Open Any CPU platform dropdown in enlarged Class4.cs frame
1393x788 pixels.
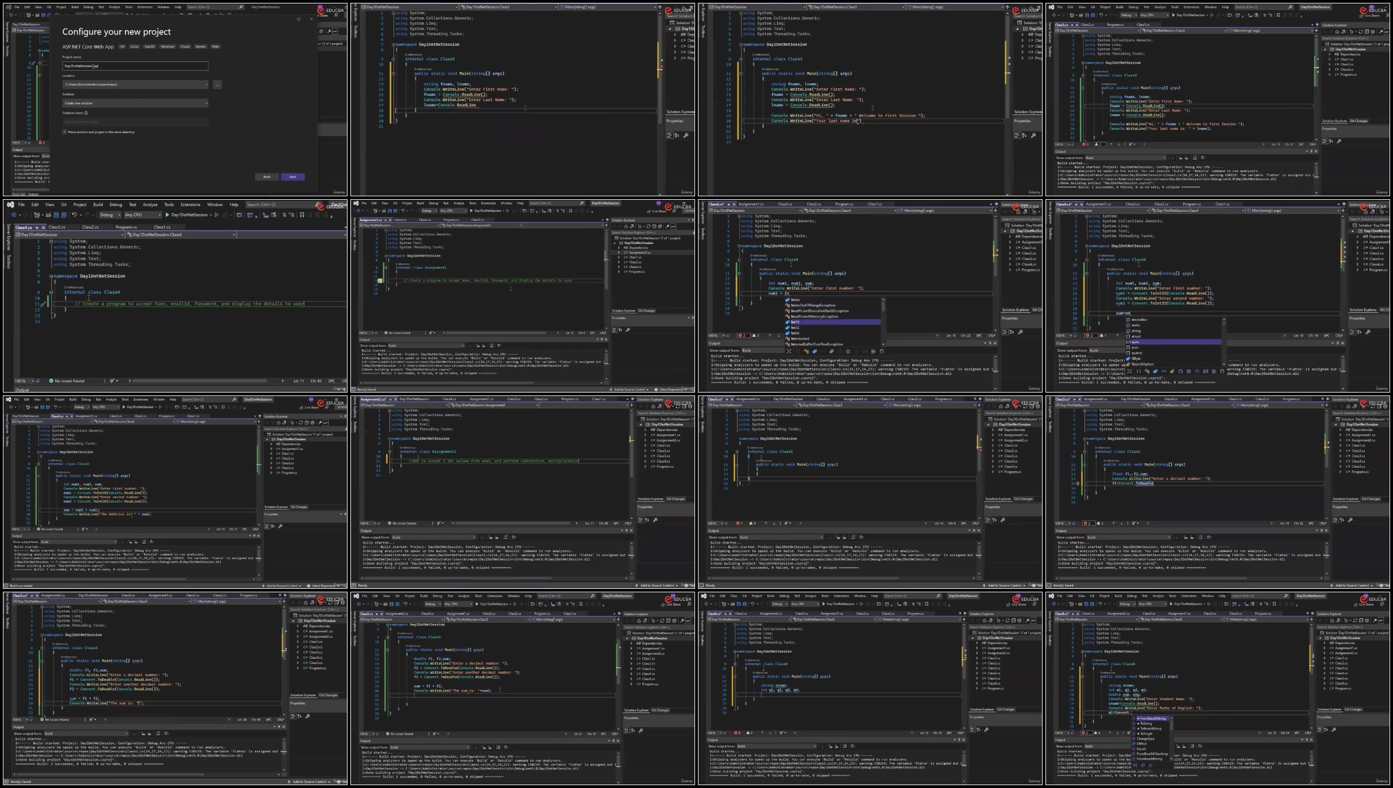tap(143, 215)
